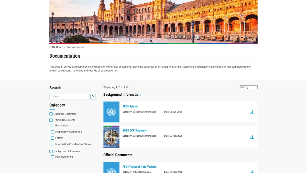This screenshot has width=307, height=173.
Task: Click the 'Date: 06 Jun 2025' text
Action: (x=173, y=112)
